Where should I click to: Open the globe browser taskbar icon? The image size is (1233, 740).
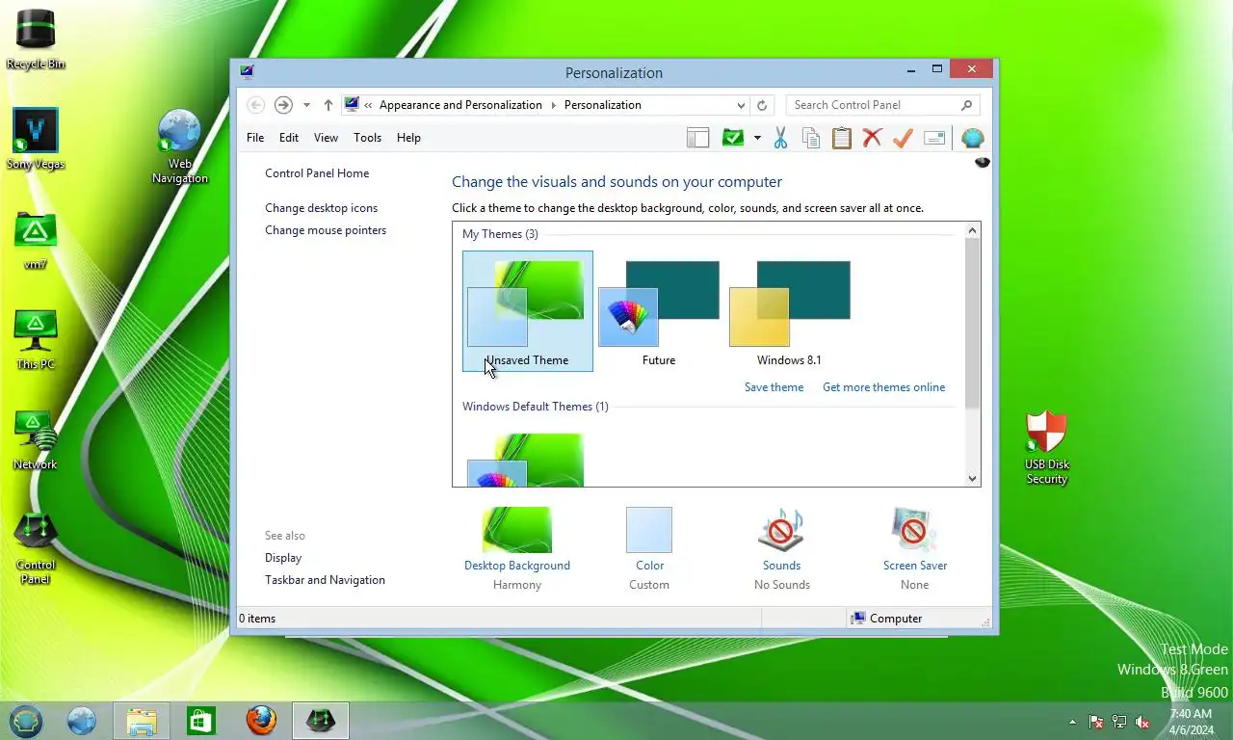tap(82, 721)
